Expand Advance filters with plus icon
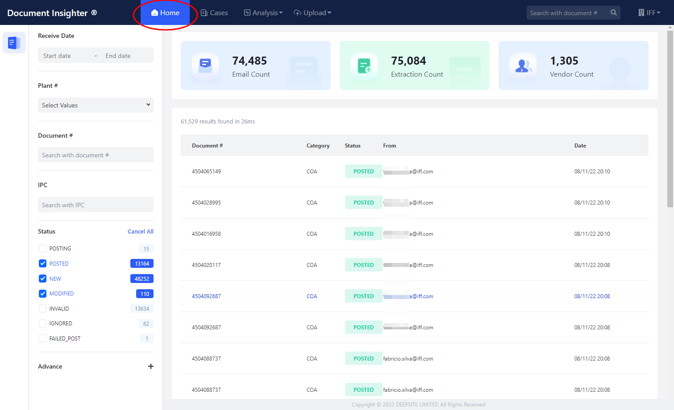 coord(150,366)
